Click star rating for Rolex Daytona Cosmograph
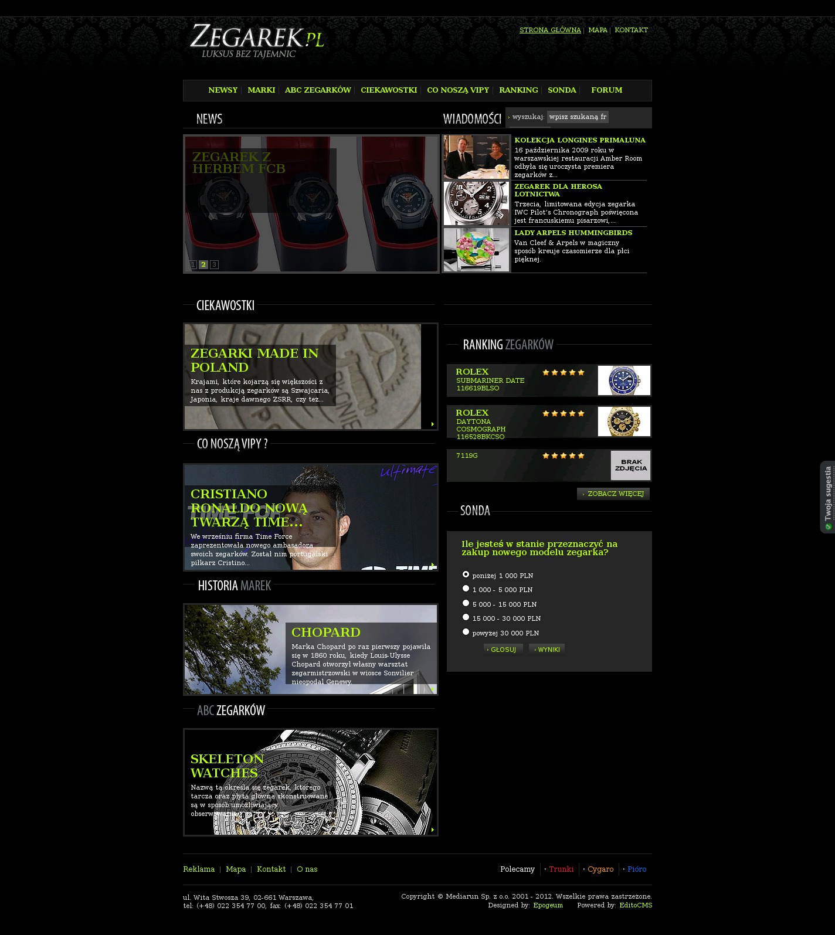 coord(564,413)
